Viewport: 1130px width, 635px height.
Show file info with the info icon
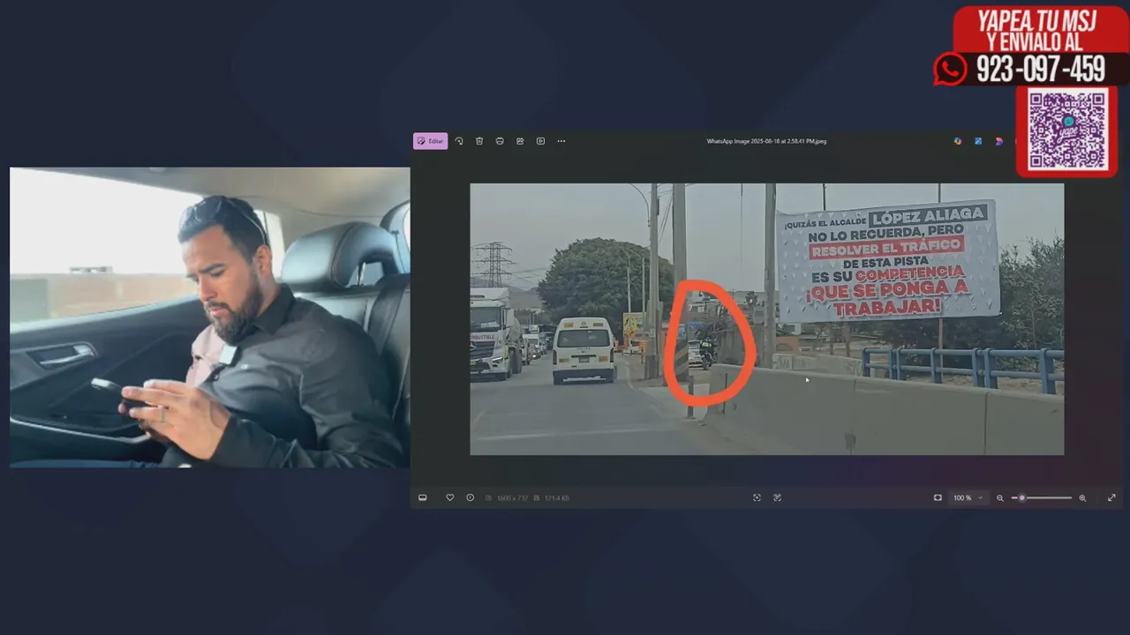pyautogui.click(x=470, y=497)
